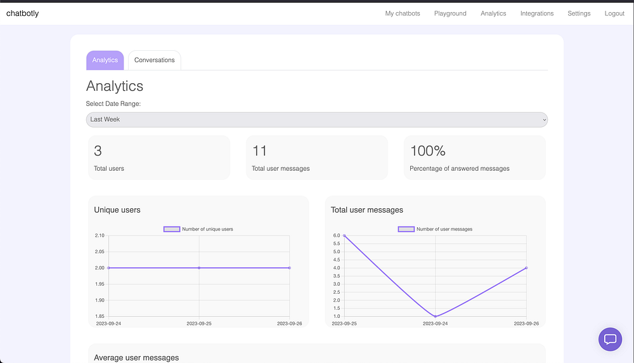Go to the Playground page
634x363 pixels.
coord(450,13)
